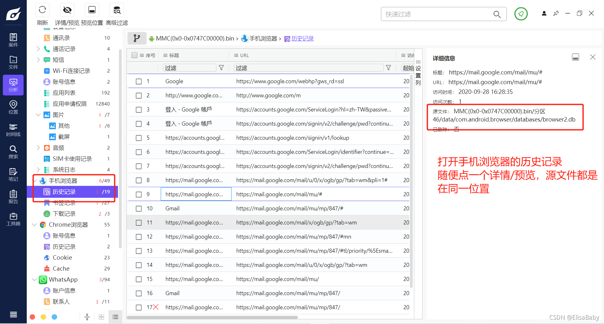
Task: Select 分析 in the left sidebar
Action: click(x=13, y=85)
